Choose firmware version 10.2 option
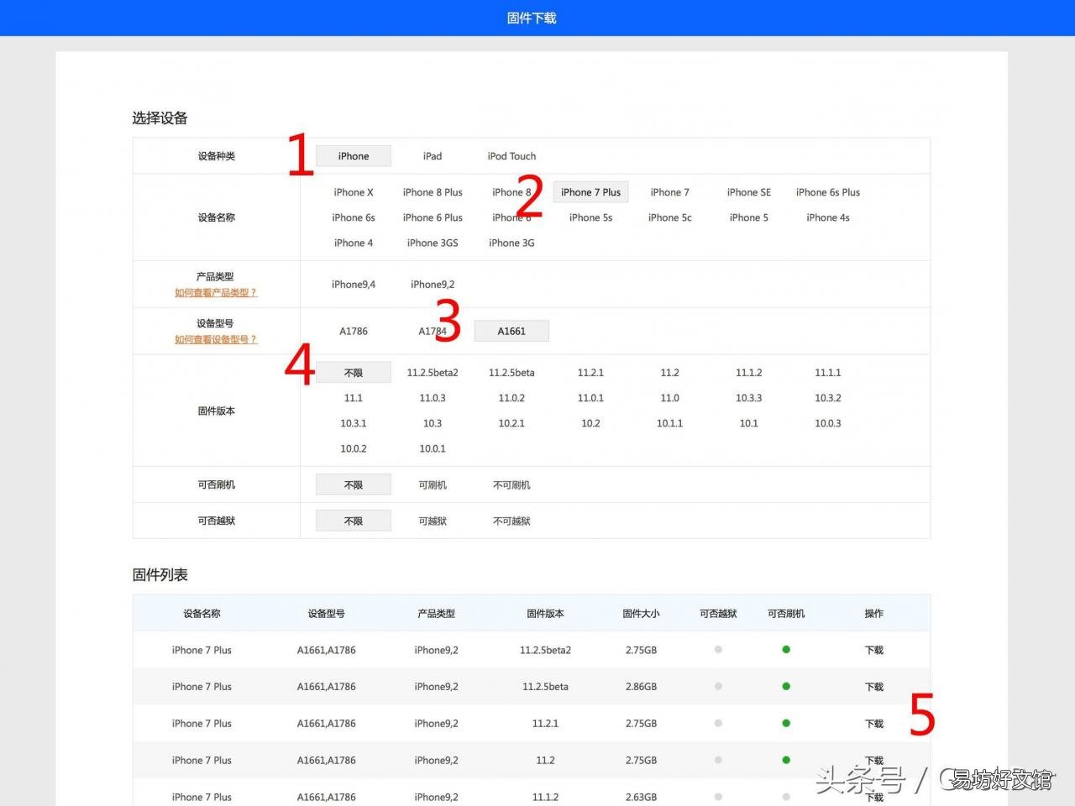The height and width of the screenshot is (806, 1075). (x=590, y=423)
